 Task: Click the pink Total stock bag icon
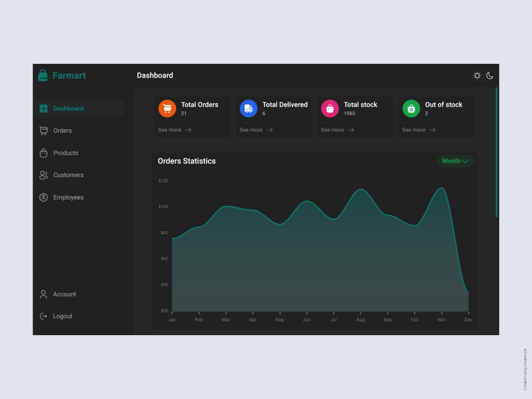330,109
